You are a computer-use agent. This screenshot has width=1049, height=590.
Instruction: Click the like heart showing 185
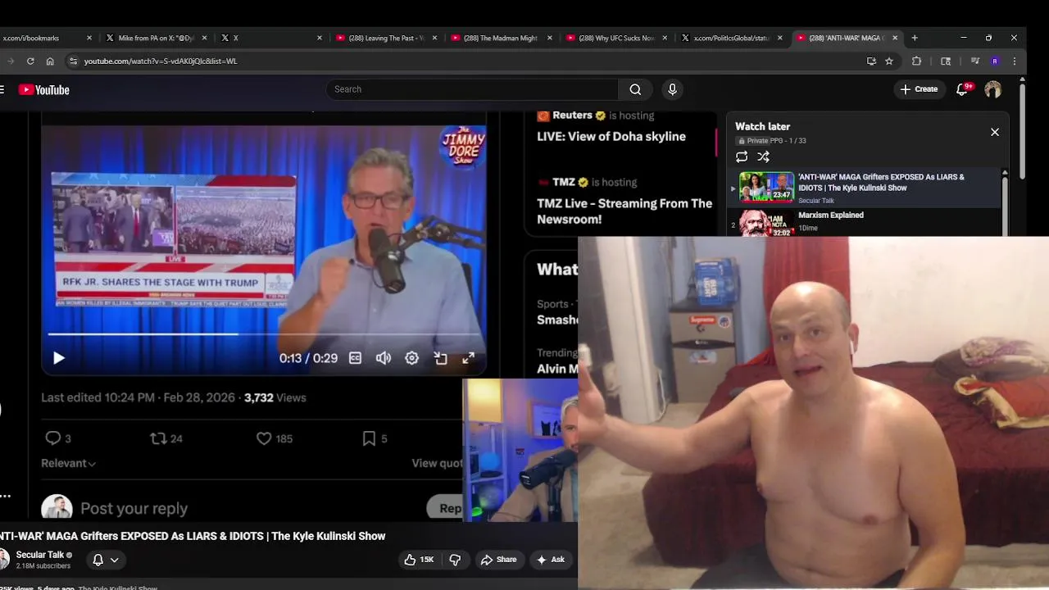pyautogui.click(x=274, y=438)
